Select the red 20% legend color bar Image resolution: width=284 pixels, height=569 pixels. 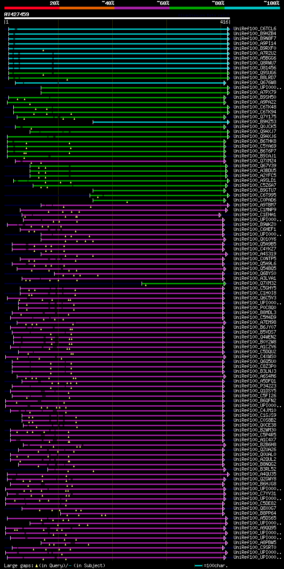pyautogui.click(x=32, y=8)
